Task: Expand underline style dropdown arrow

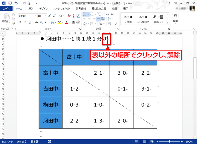Action: [33, 22]
